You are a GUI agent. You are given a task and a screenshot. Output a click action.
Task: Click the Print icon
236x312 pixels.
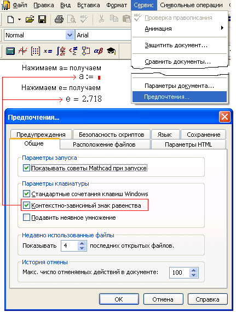tap(59, 19)
